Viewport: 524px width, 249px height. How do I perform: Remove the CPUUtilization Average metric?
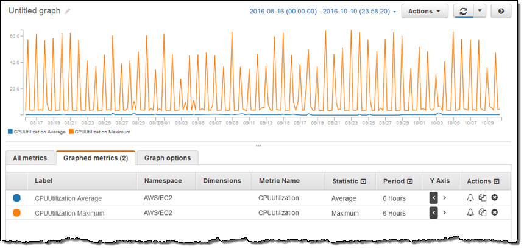click(495, 198)
